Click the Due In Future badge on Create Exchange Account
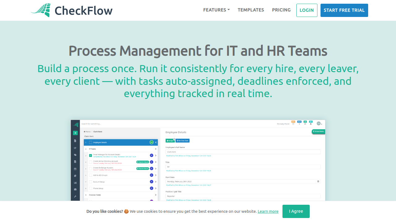This screenshot has width=396, height=222. (143, 169)
